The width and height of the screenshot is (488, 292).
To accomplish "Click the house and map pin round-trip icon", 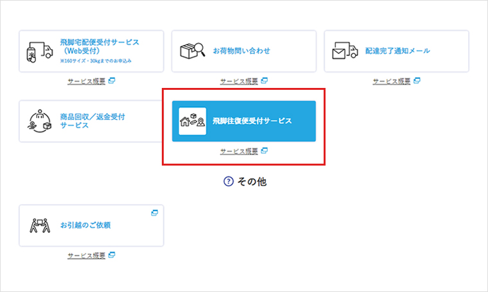I will pos(193,121).
